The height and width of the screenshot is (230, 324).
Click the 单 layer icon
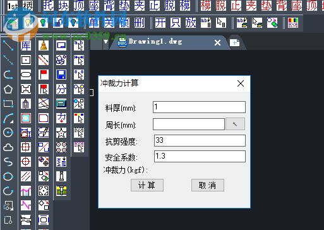pyautogui.click(x=94, y=23)
